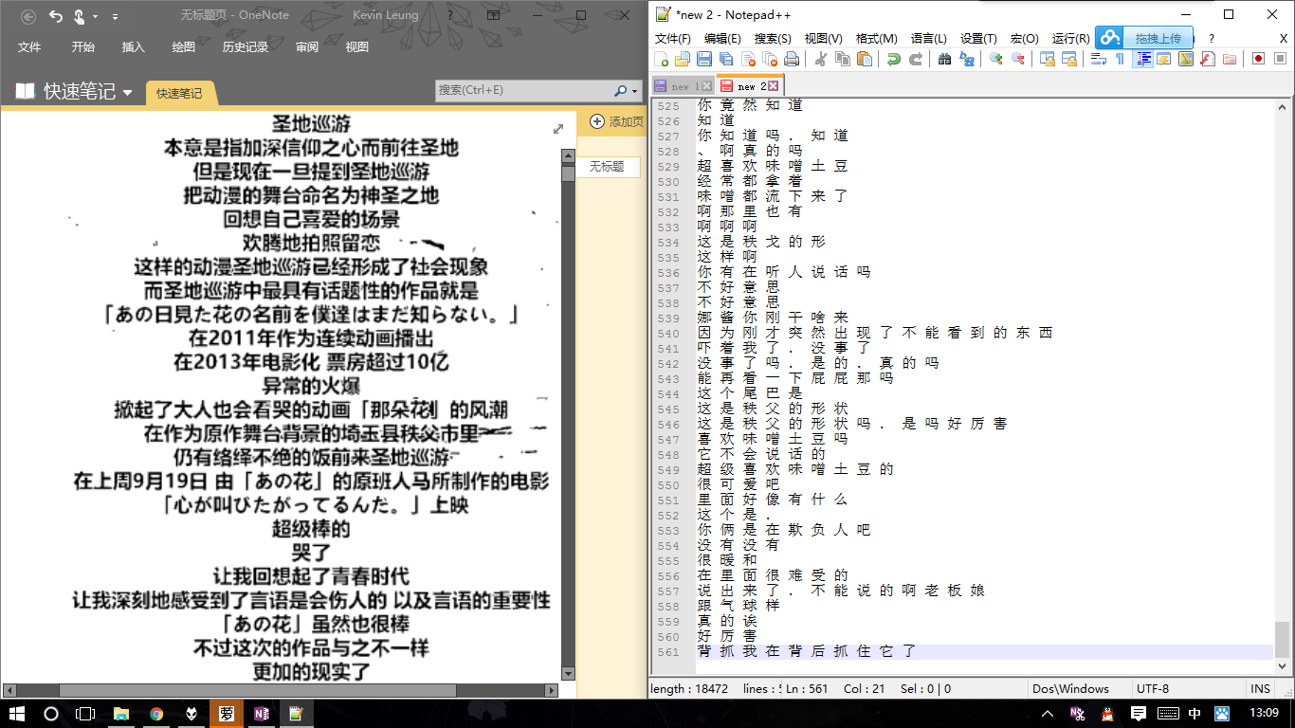
Task: Save the document with the Notepad++ Save icon
Action: (704, 59)
